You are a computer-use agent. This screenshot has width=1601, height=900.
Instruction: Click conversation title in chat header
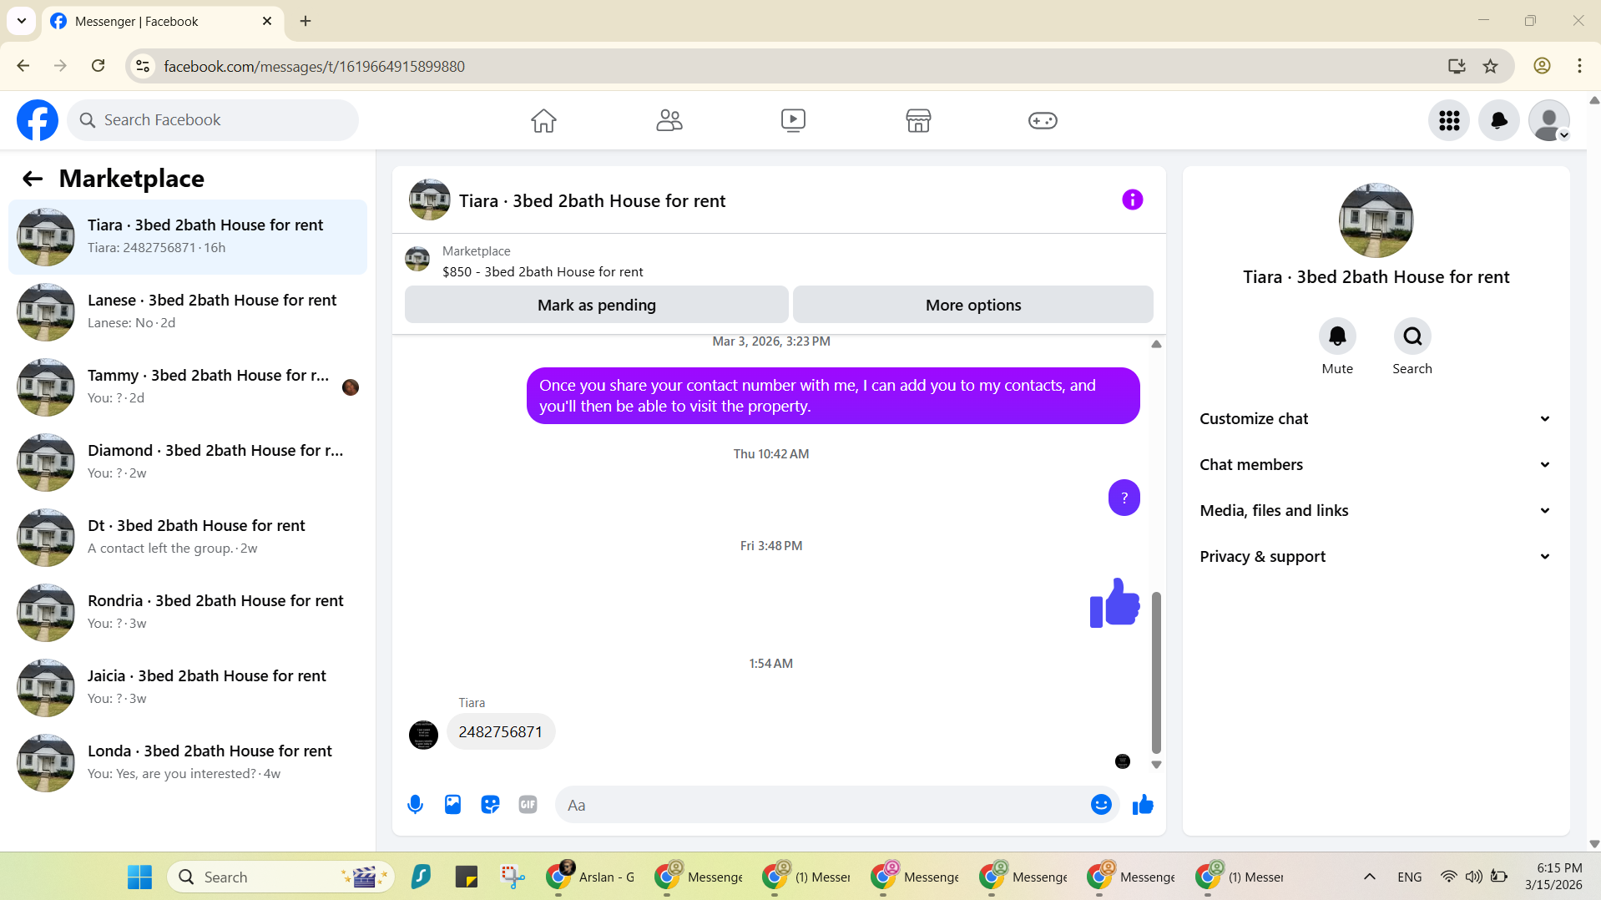pyautogui.click(x=592, y=201)
